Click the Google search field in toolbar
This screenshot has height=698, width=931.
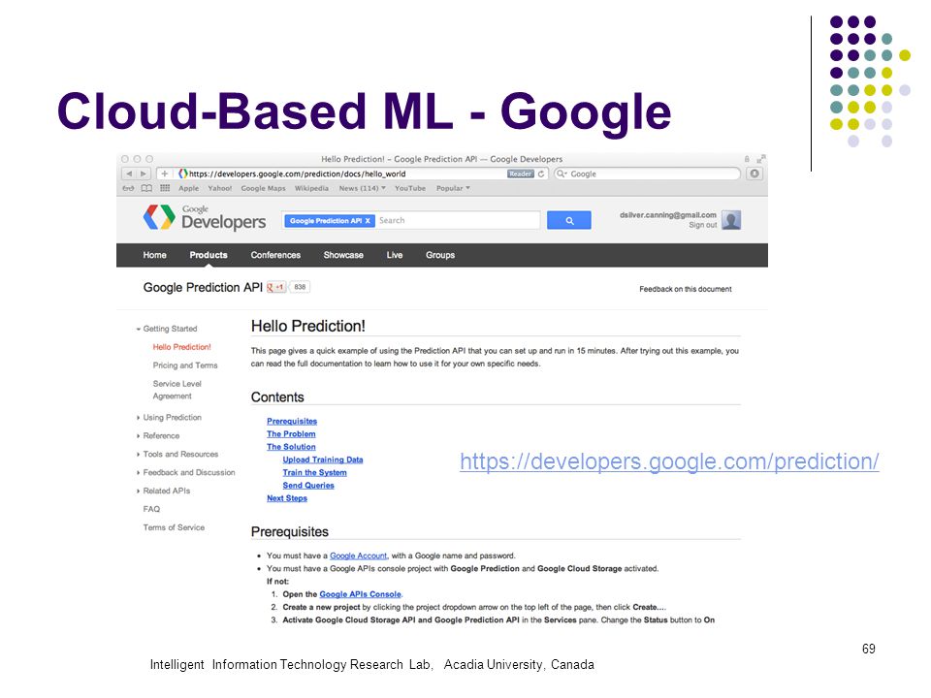tap(647, 174)
